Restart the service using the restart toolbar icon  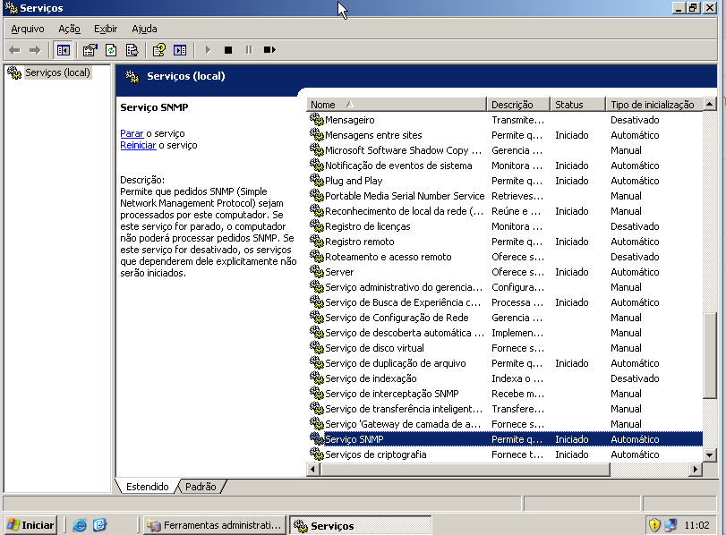pos(269,50)
